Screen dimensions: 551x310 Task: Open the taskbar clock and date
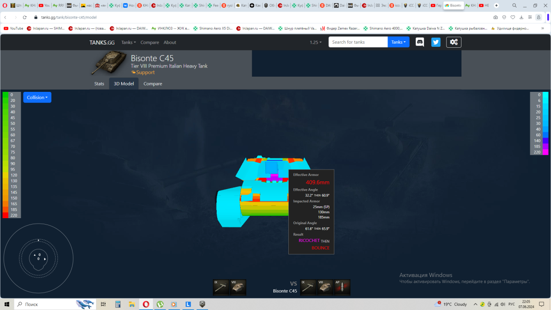526,304
